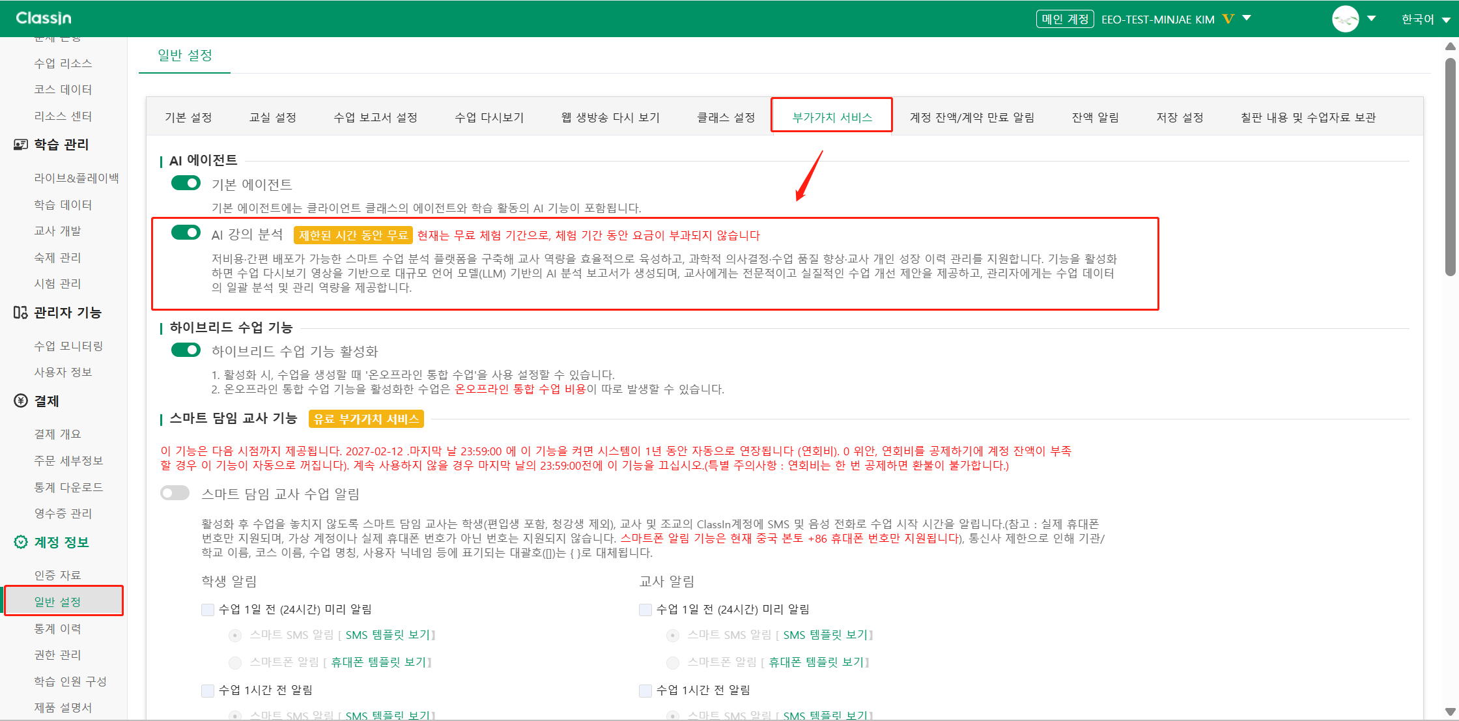Enable 스마트 담임 교사 수업 알림 switch
The image size is (1459, 721).
[x=175, y=493]
